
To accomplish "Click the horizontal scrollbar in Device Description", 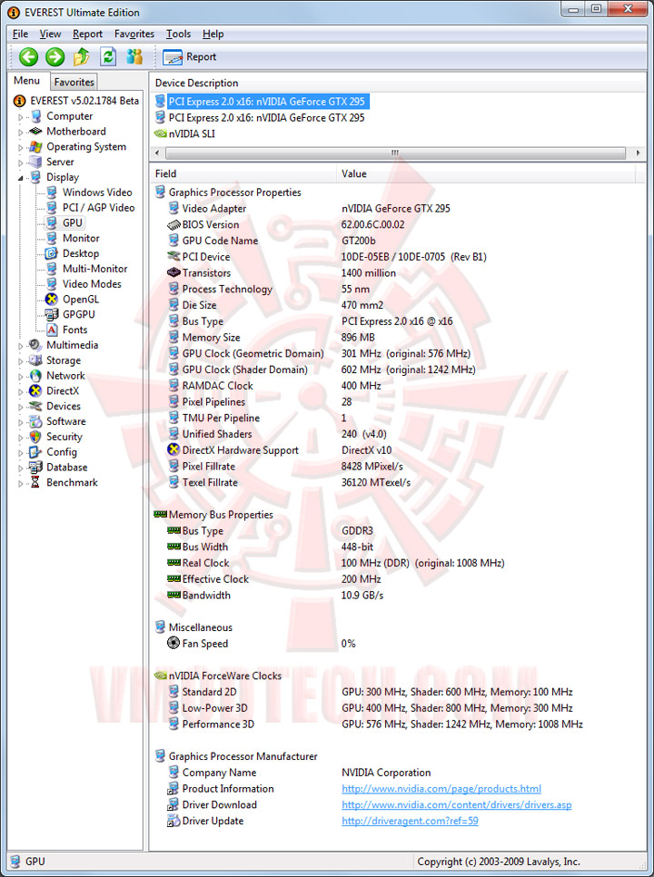I will pos(395,153).
